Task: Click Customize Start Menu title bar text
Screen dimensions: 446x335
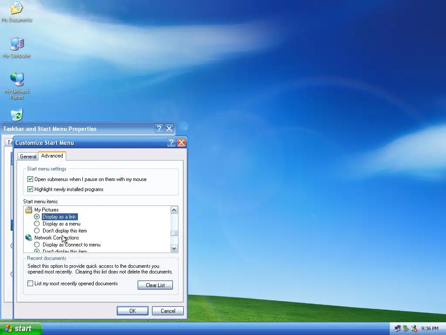Action: 45,143
